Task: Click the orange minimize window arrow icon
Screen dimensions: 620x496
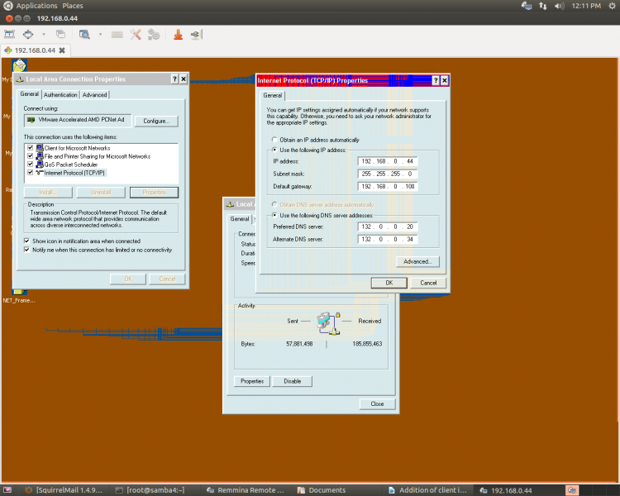Action: (179, 35)
